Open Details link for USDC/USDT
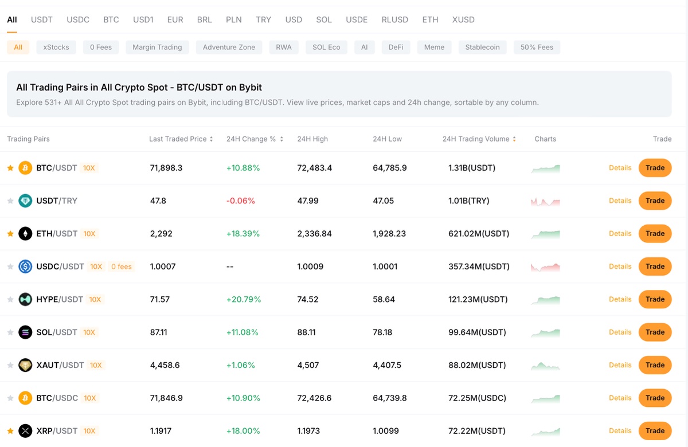 620,266
